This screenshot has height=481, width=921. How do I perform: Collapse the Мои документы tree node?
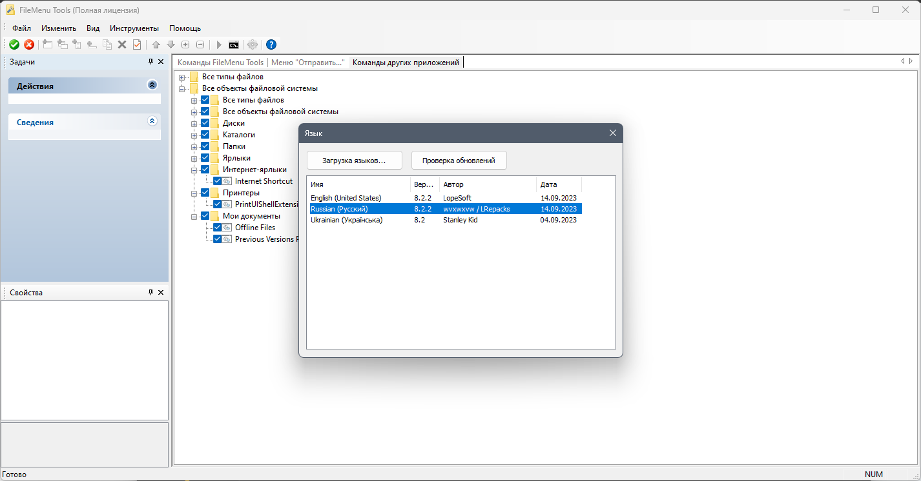coord(194,217)
